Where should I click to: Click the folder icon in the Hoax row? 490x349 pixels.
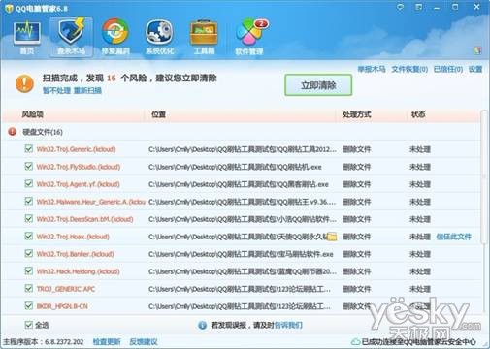[x=332, y=237]
